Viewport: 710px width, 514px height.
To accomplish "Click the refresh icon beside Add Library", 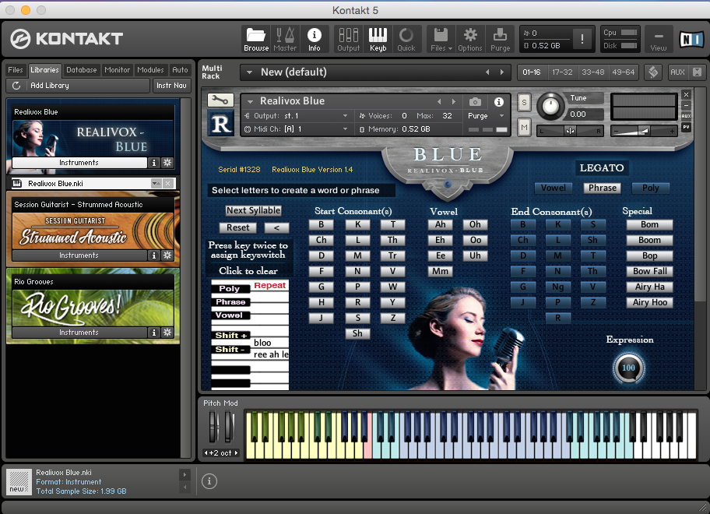I will point(16,85).
